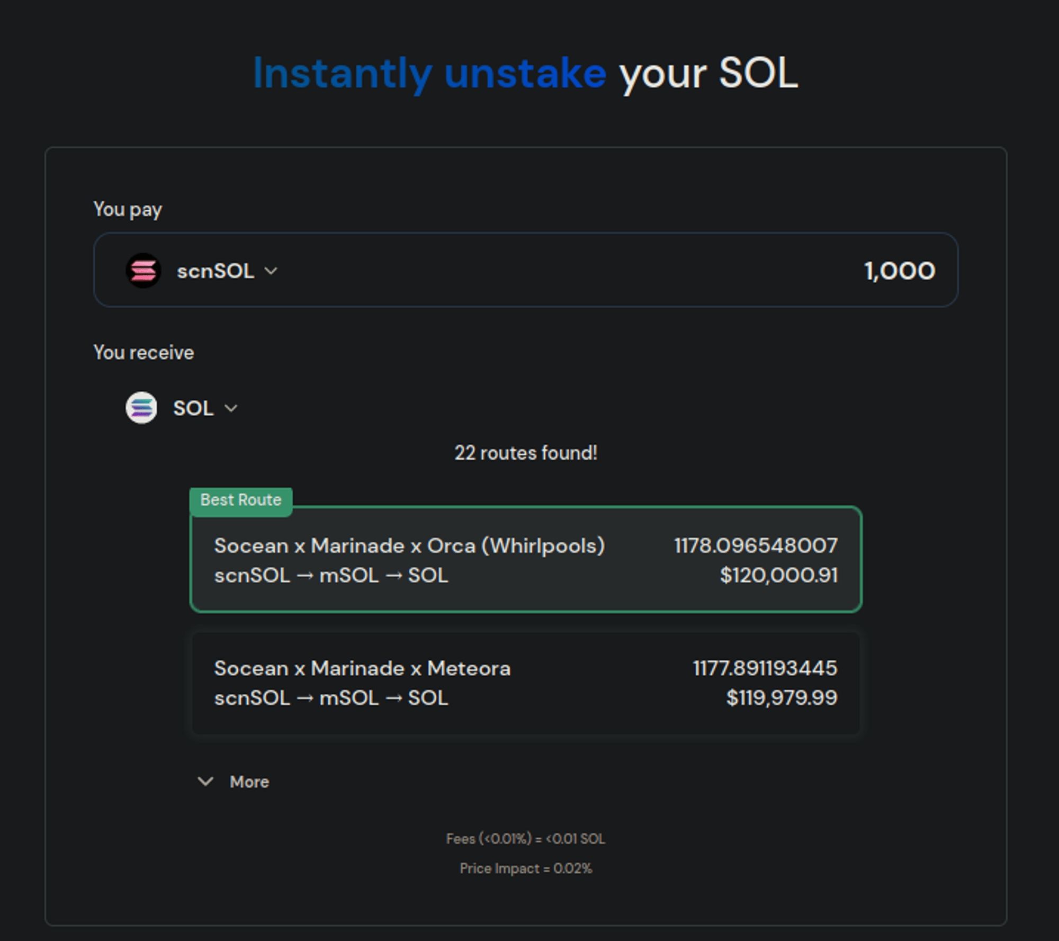The width and height of the screenshot is (1059, 941).
Task: Click the scnSOL token logo icon
Action: (143, 271)
